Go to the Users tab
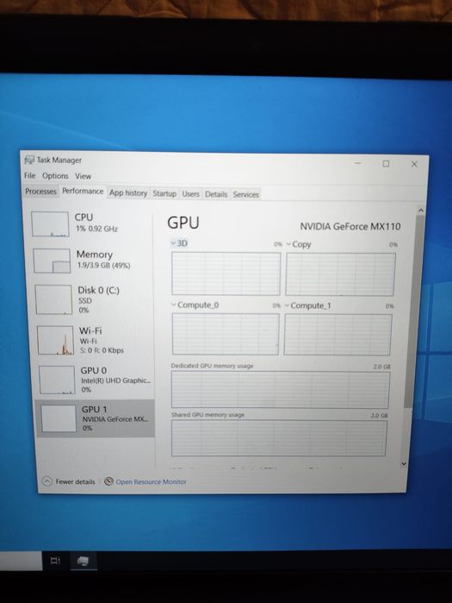Viewport: 452px width, 603px height. click(190, 194)
